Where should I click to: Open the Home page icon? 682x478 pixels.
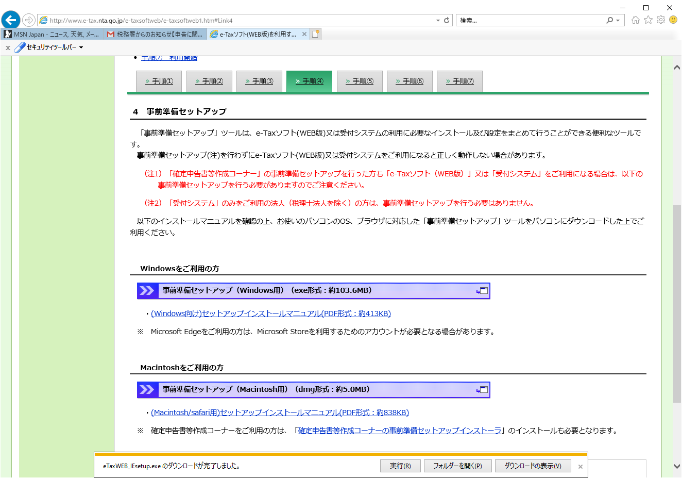coord(635,20)
